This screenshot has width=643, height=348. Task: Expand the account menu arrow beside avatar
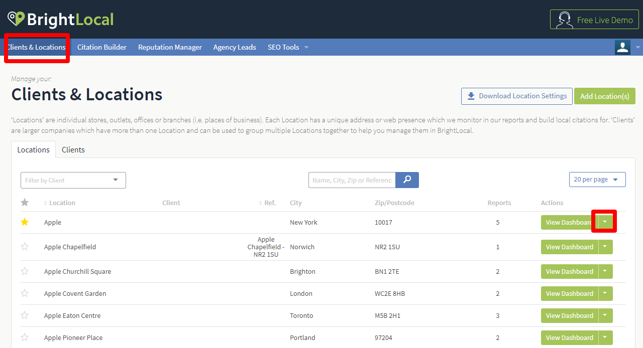point(637,47)
